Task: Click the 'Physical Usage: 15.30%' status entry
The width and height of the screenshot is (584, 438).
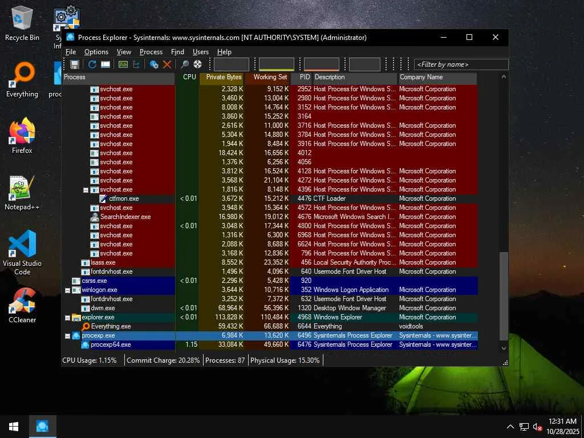Action: click(285, 360)
